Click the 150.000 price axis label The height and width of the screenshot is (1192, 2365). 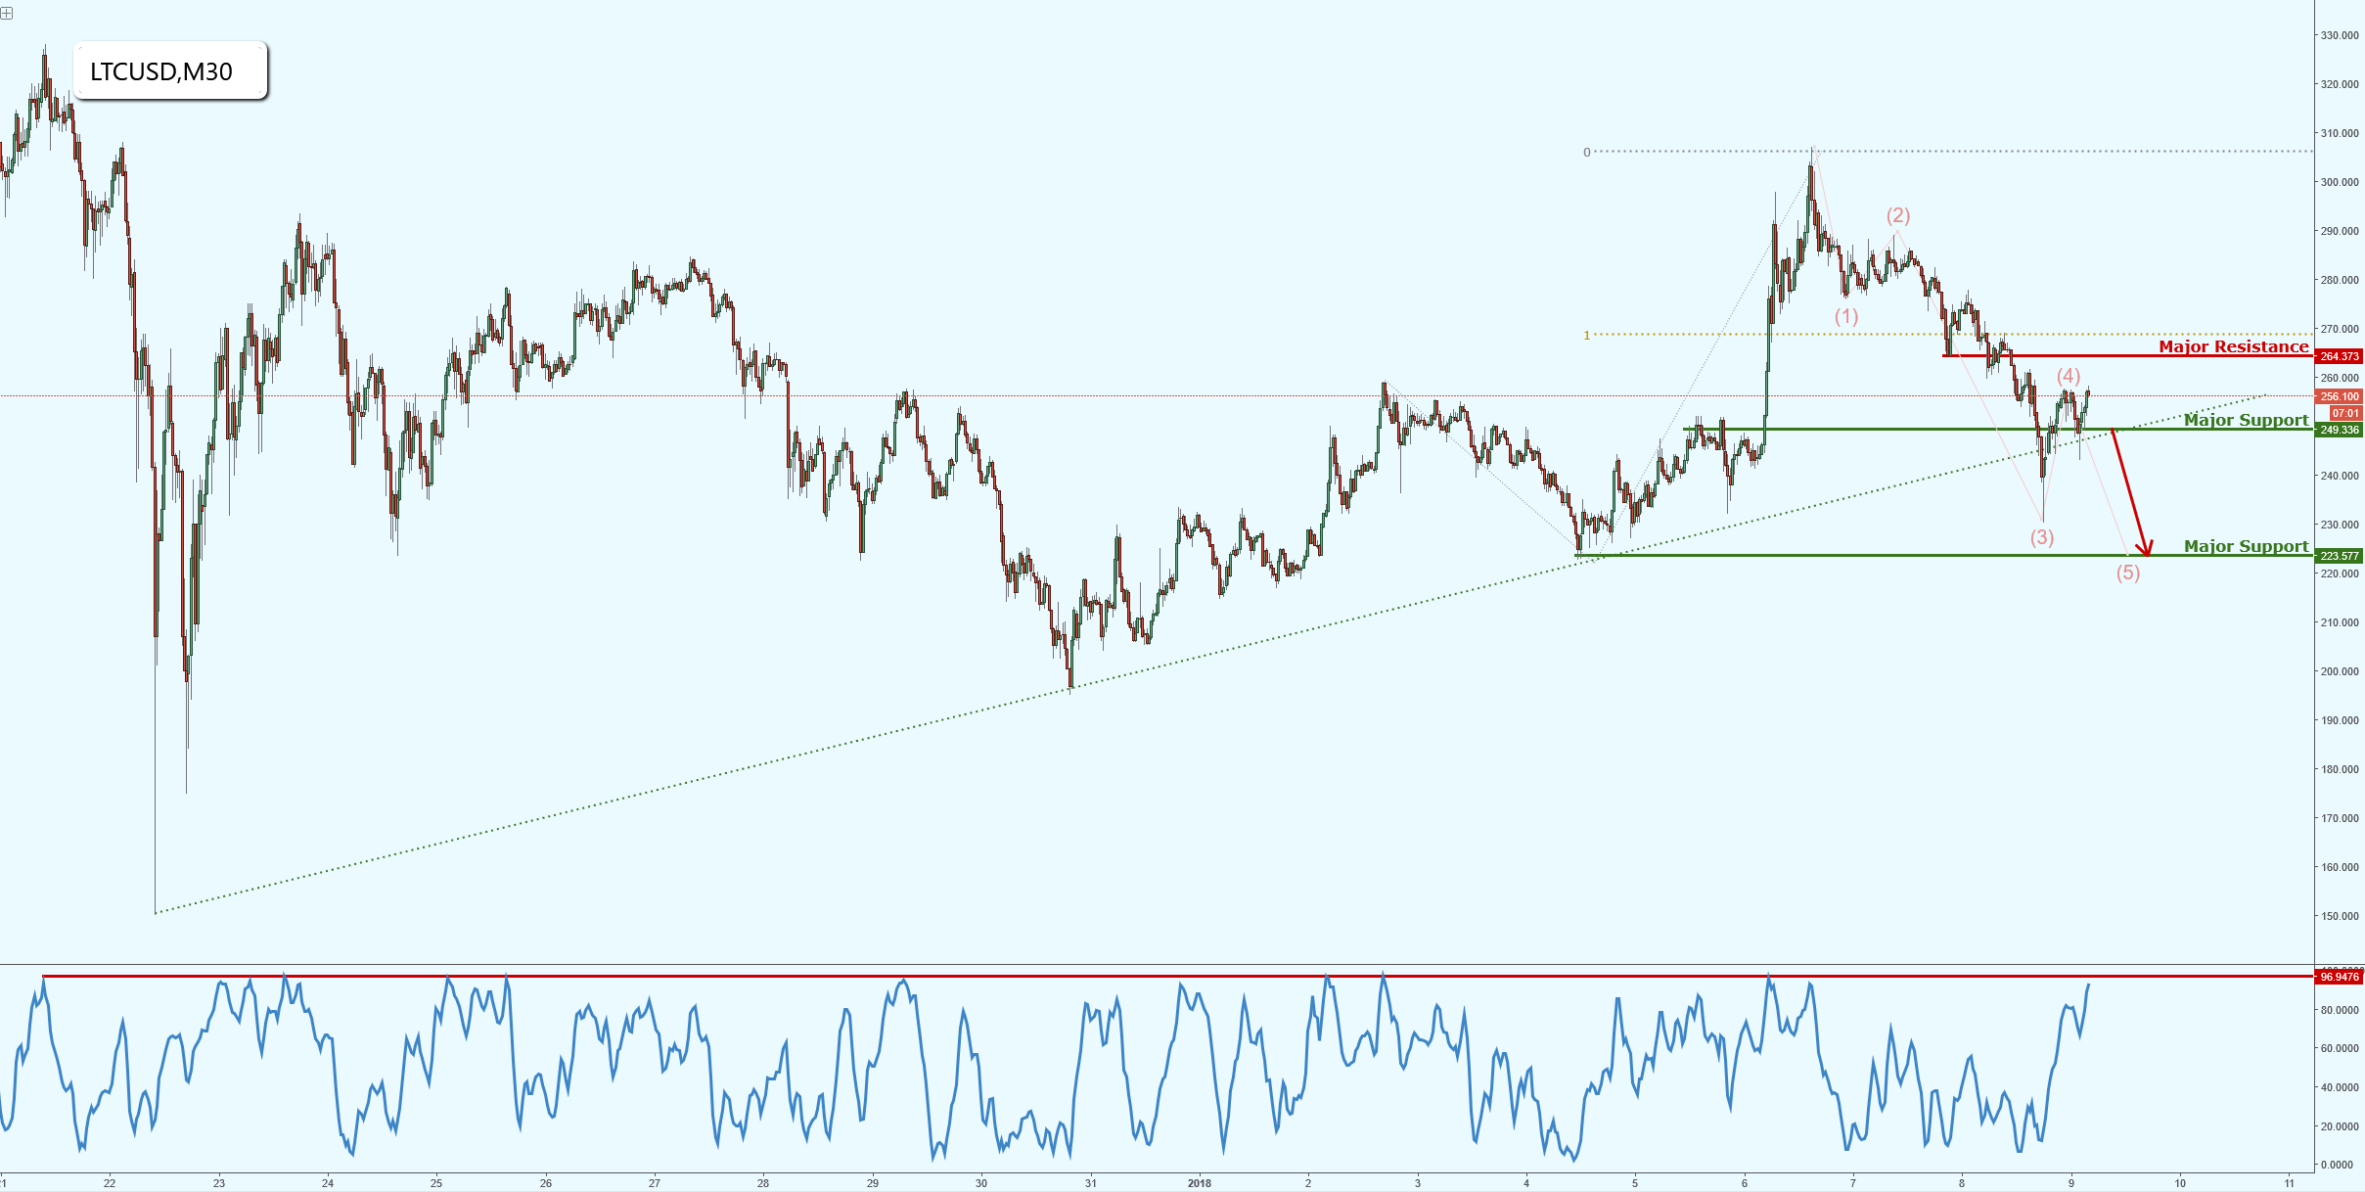click(2340, 916)
